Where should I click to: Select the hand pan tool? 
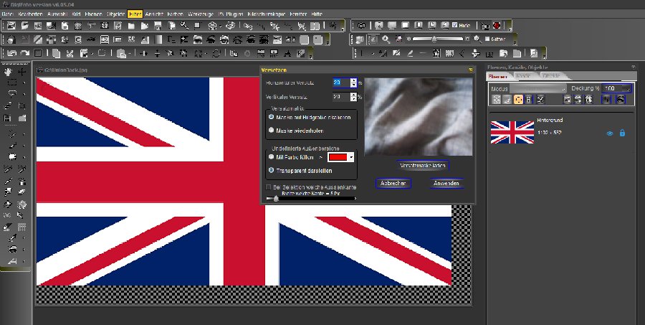tap(9, 72)
